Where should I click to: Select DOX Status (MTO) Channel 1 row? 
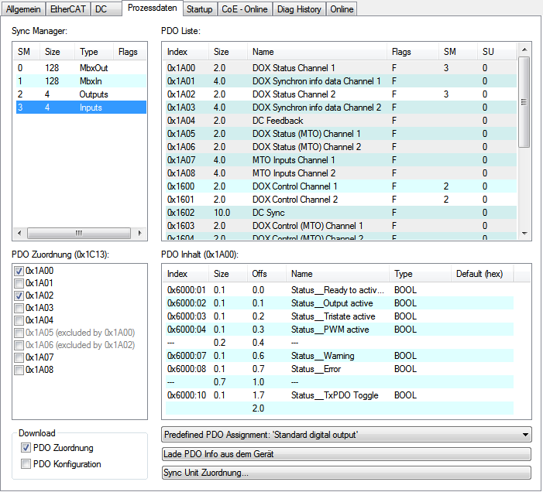coord(341,134)
